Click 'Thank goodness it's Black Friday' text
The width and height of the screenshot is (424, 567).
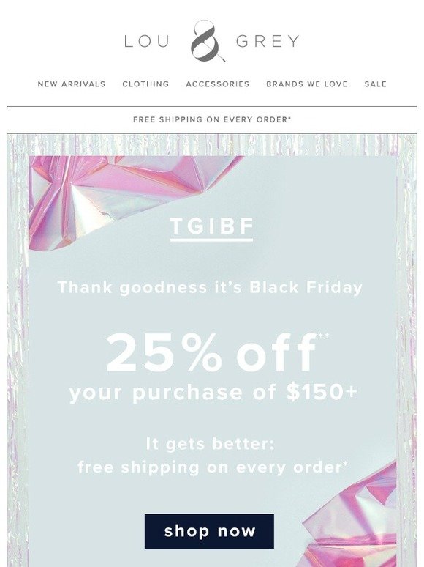tap(210, 288)
